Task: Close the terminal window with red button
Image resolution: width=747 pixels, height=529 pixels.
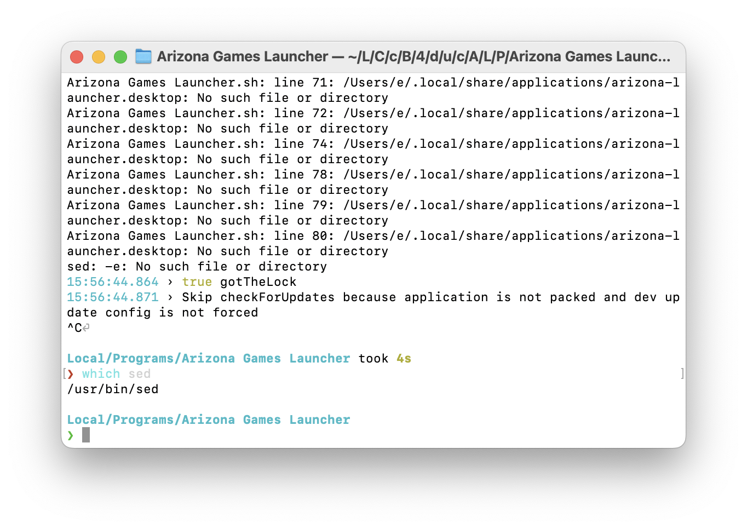Action: tap(77, 57)
